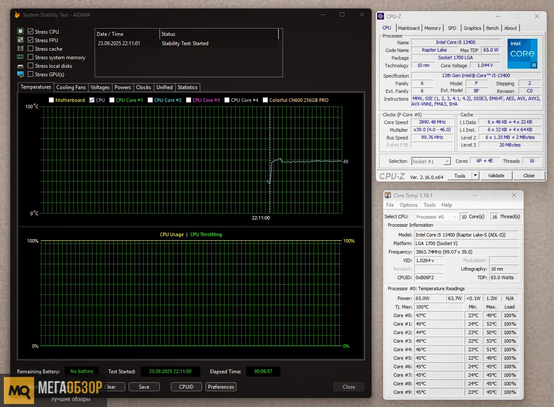Click the disk icon beside Stress local disks
The image size is (554, 407).
tap(20, 66)
